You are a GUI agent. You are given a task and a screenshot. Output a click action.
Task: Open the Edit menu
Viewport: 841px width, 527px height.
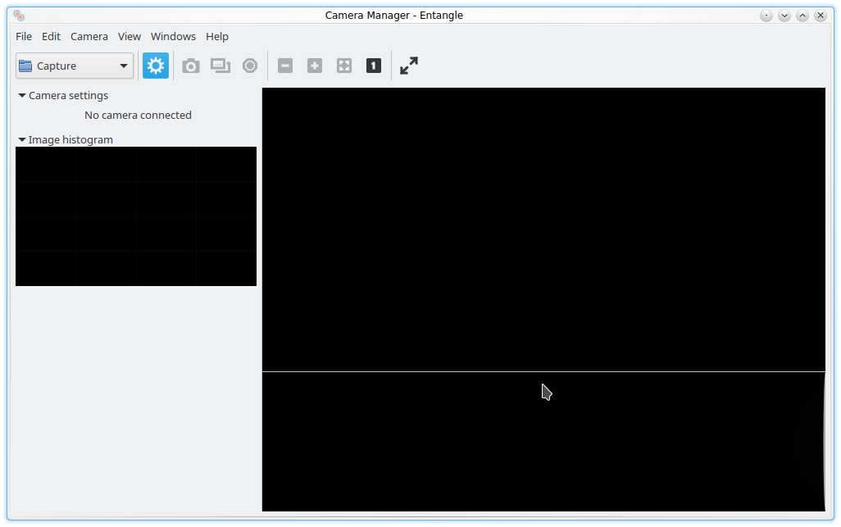(x=52, y=36)
